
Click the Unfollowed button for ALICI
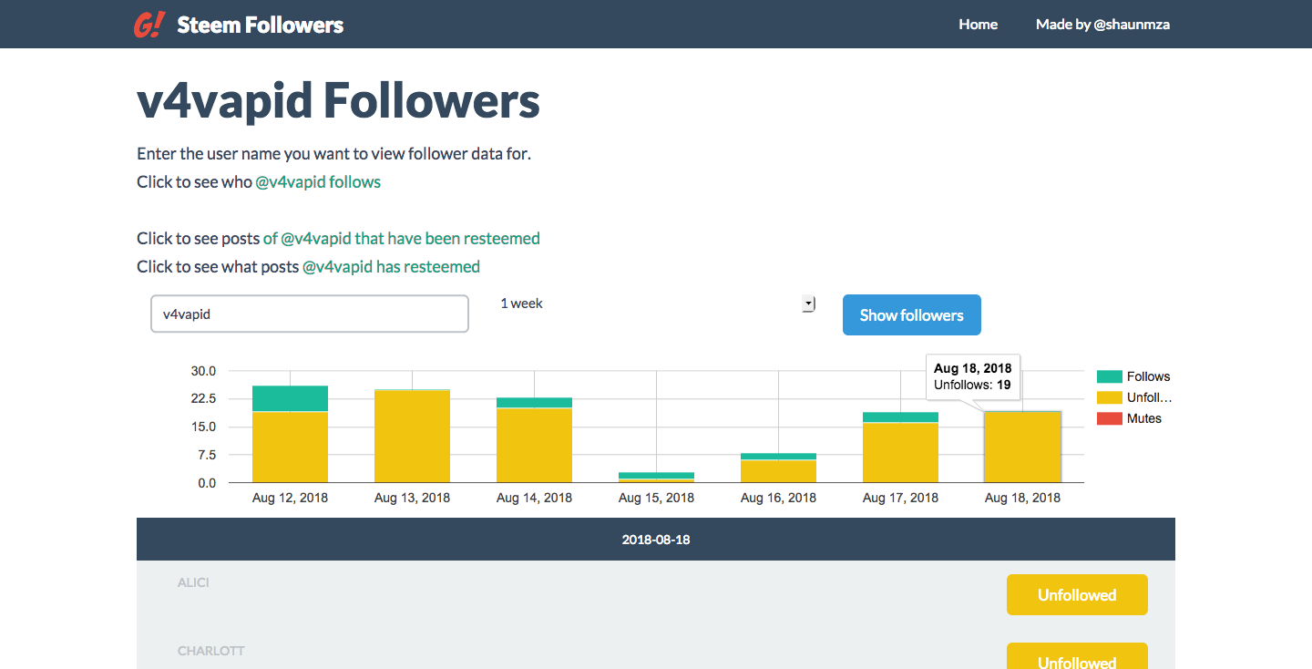[x=1077, y=595]
